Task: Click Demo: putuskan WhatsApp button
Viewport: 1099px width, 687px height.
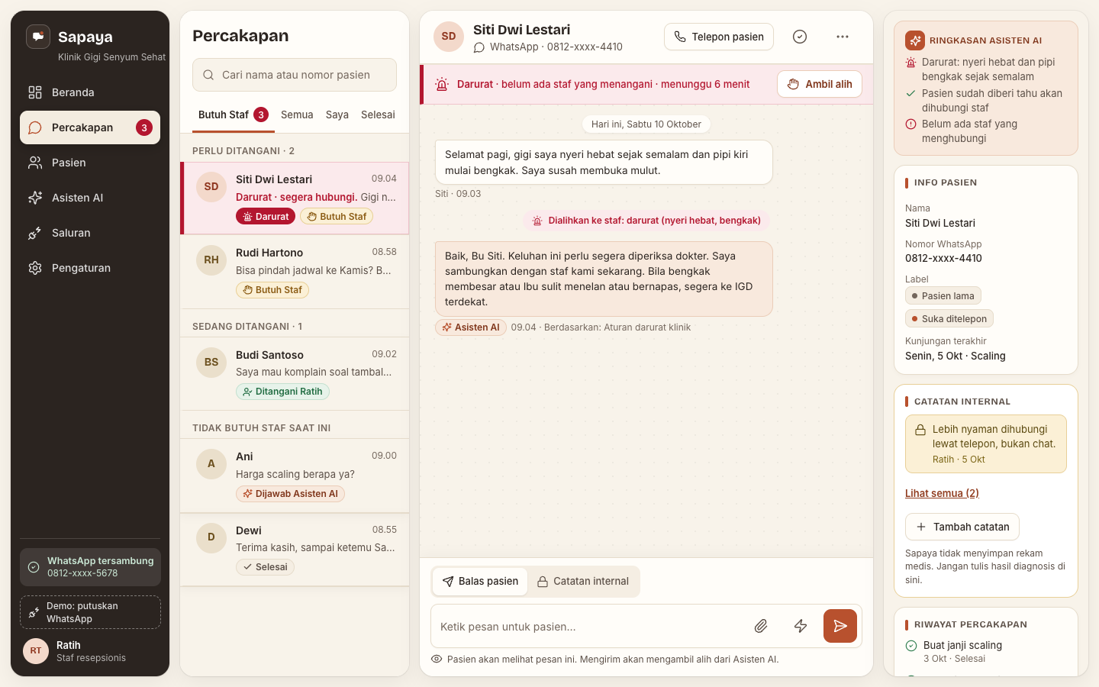Action: pos(90,612)
